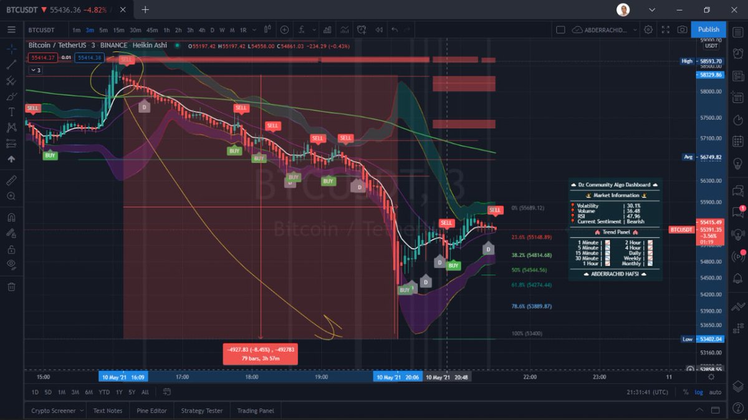Screen dimensions: 748x420
Task: Open the hamburger main menu
Action: point(11,29)
